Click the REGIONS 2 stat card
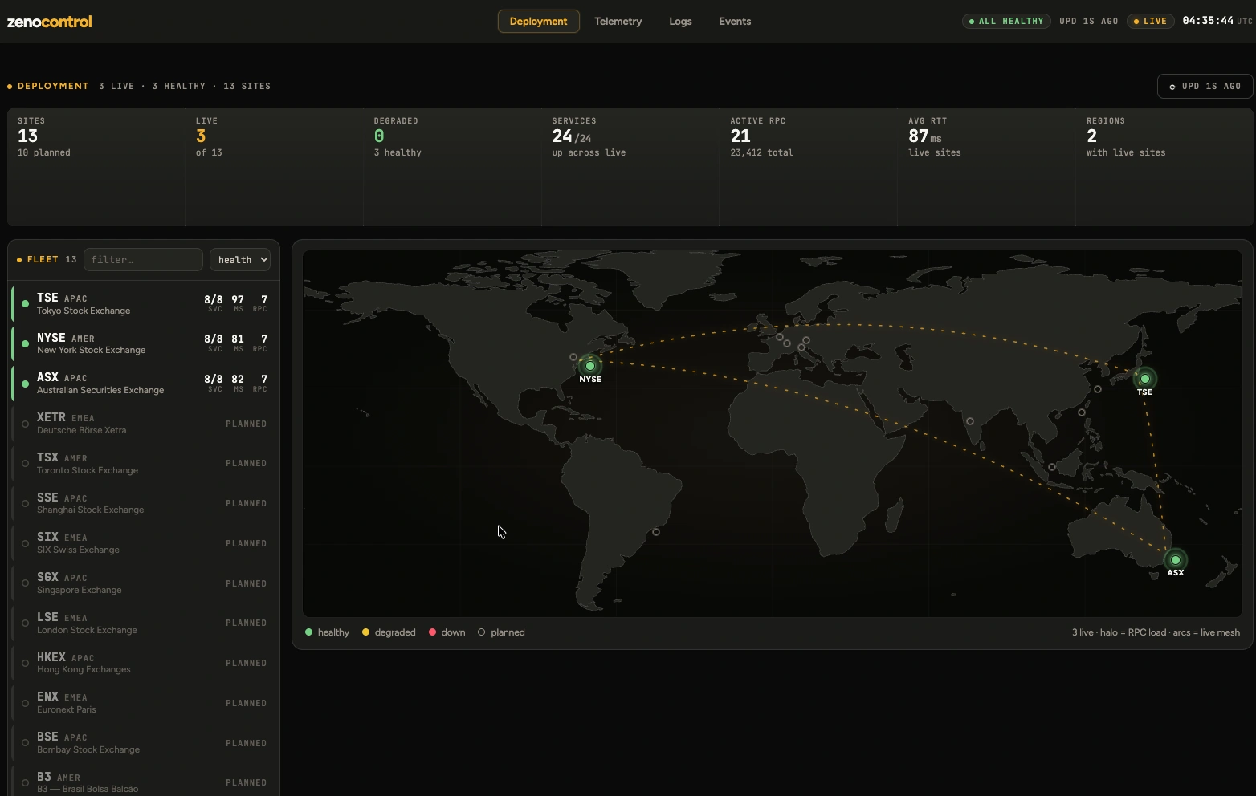This screenshot has width=1256, height=796. tap(1164, 168)
